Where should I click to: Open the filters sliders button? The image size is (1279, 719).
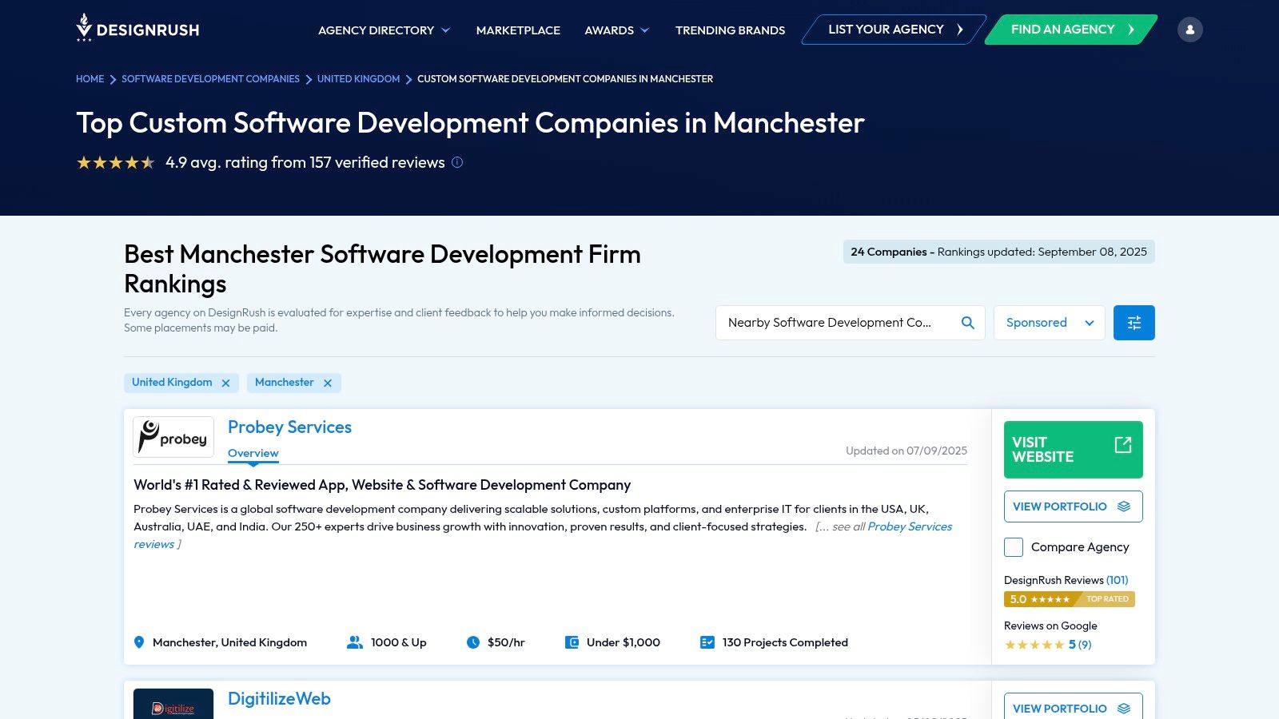(1134, 323)
